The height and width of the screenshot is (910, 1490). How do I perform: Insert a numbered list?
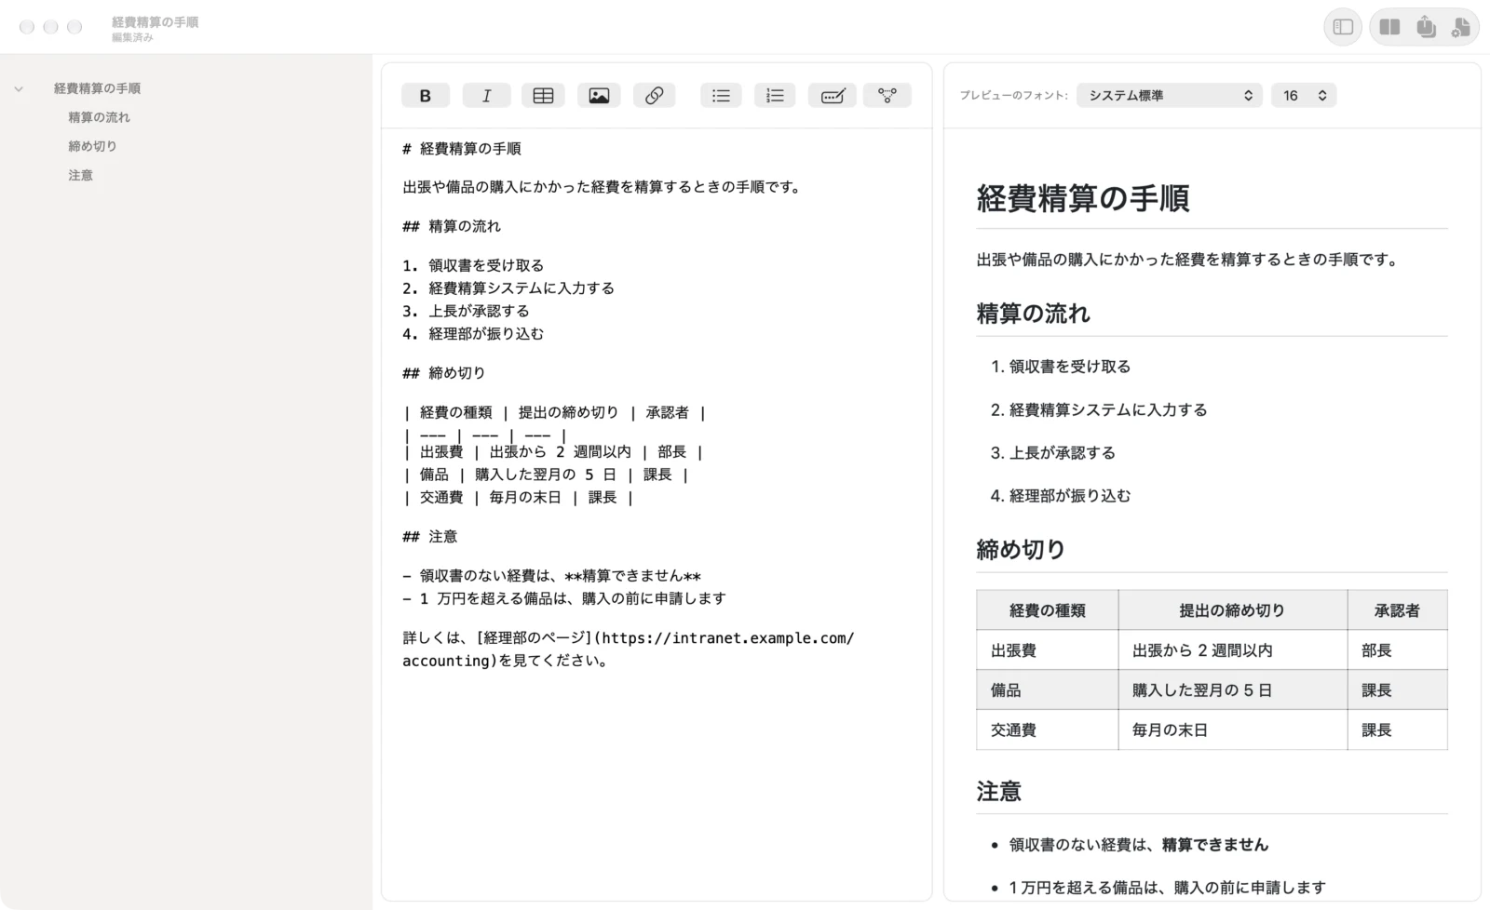coord(775,95)
